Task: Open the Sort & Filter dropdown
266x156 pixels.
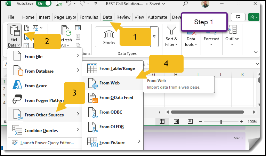Action: (x=171, y=35)
